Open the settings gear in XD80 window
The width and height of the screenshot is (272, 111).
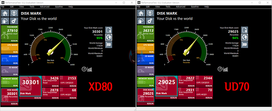tap(14, 21)
